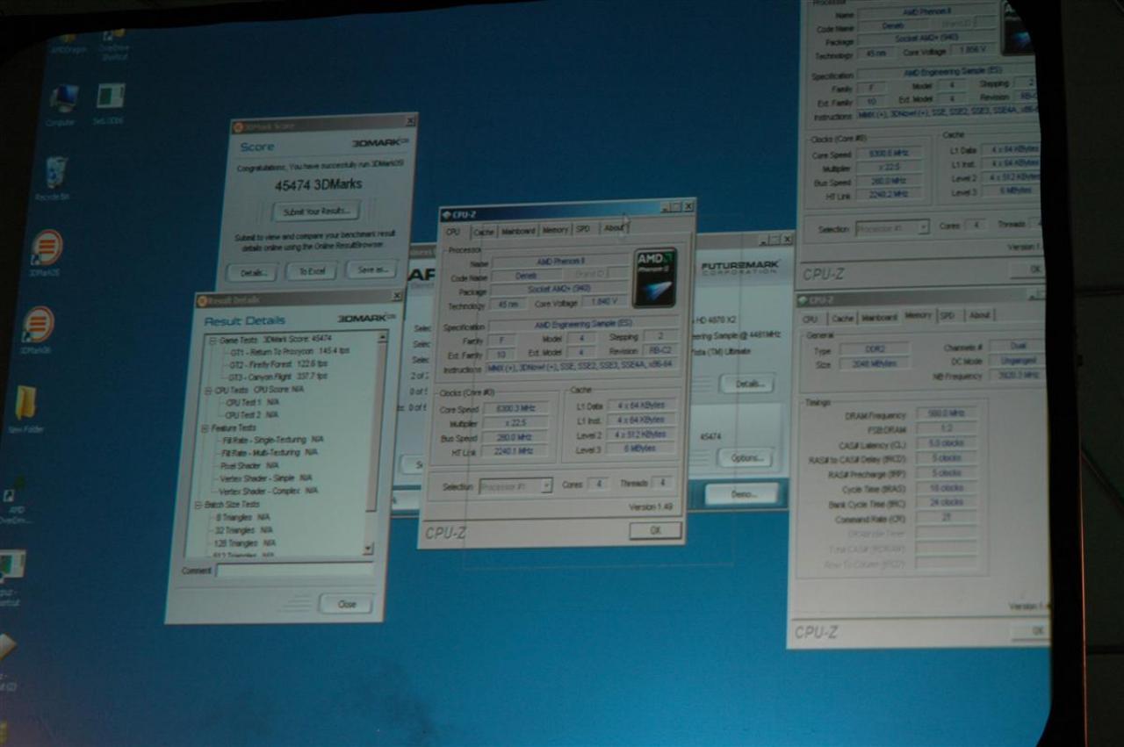Collapse the Feature Tests tree node

pyautogui.click(x=206, y=427)
